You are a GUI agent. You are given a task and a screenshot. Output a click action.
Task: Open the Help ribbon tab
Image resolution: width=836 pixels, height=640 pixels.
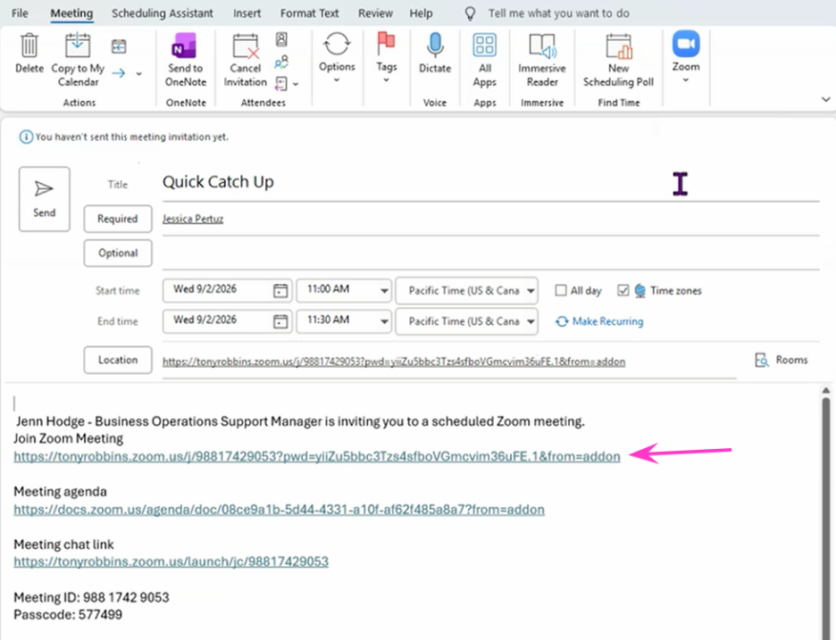pos(421,13)
